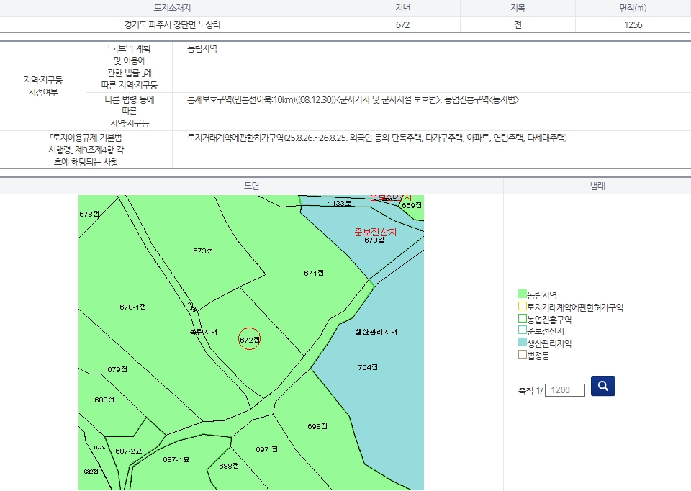Select parcel 678-1전 on the map

click(x=133, y=307)
